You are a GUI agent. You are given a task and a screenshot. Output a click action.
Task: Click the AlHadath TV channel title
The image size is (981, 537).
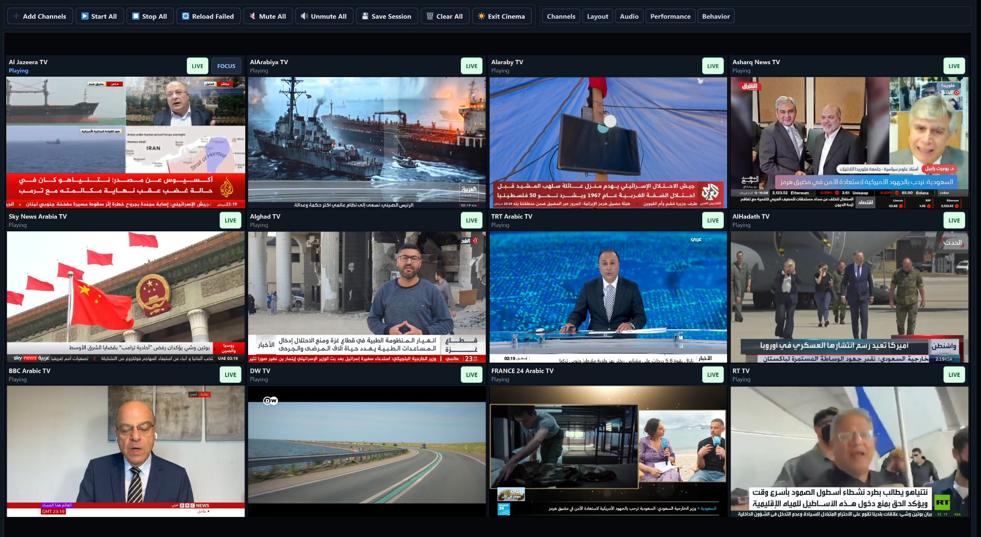tap(751, 217)
